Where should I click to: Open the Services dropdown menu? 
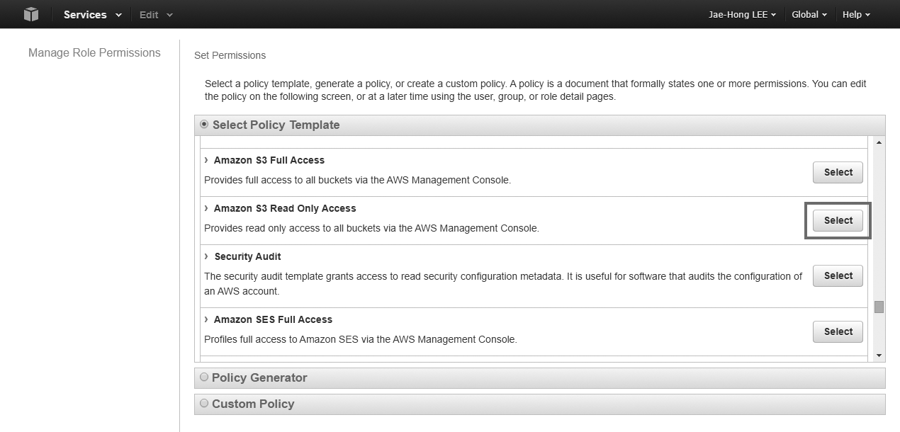click(x=92, y=14)
